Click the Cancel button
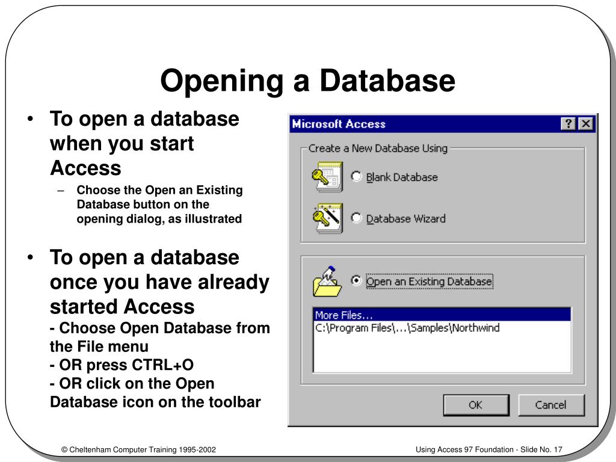 551,405
